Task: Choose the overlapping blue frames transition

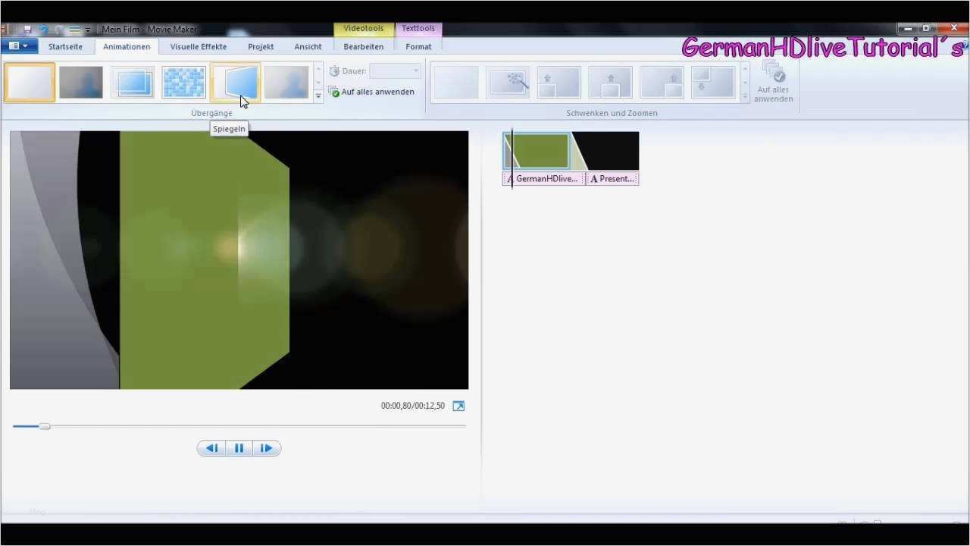Action: click(x=133, y=82)
